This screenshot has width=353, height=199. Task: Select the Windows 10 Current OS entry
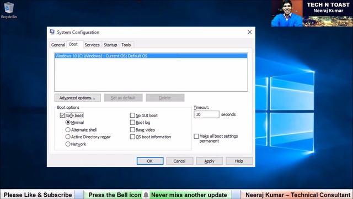[151, 56]
